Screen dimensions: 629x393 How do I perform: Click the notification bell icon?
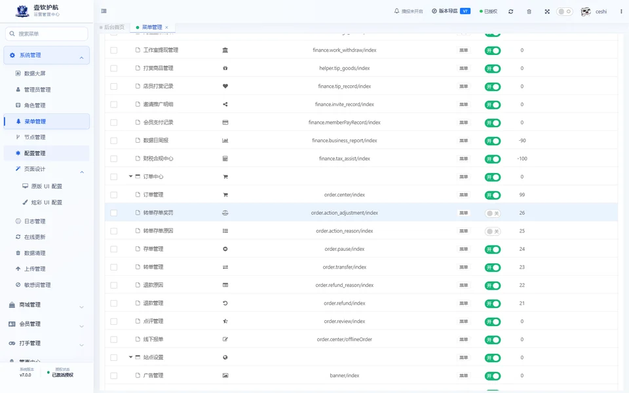397,11
